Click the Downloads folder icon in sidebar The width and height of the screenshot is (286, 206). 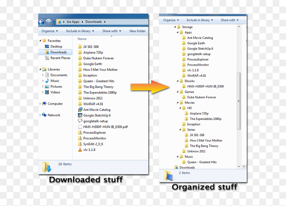click(47, 52)
